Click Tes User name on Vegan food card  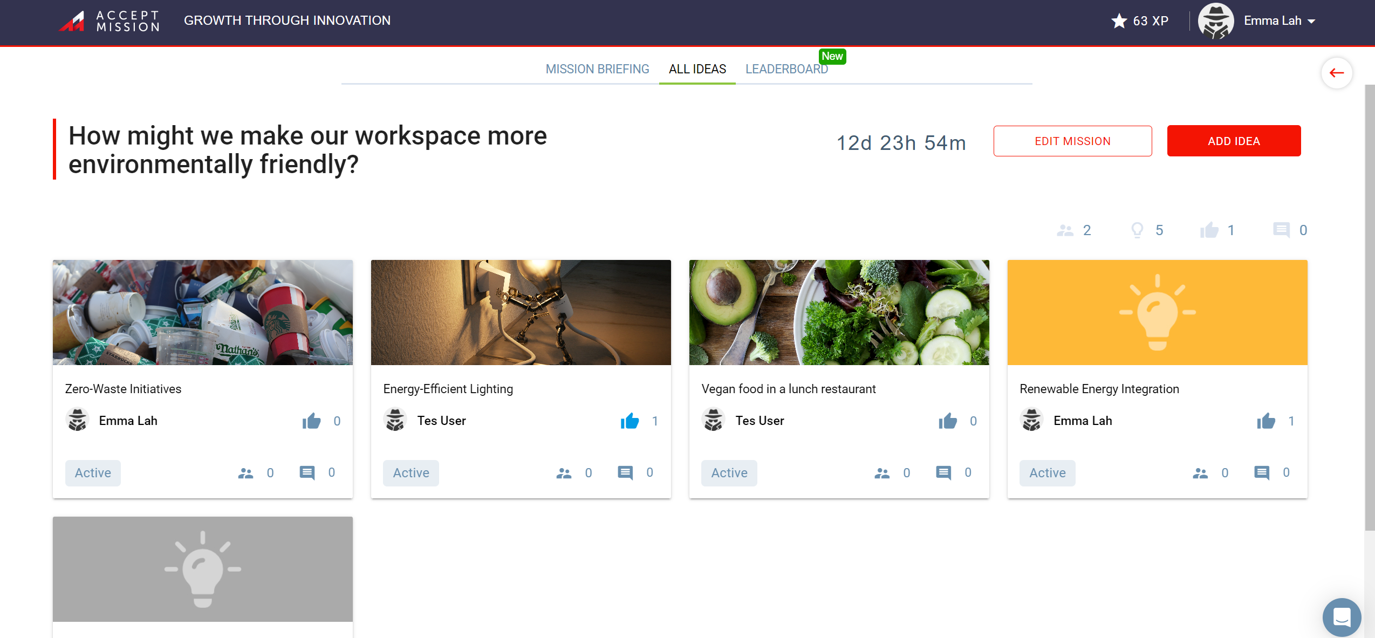[760, 421]
